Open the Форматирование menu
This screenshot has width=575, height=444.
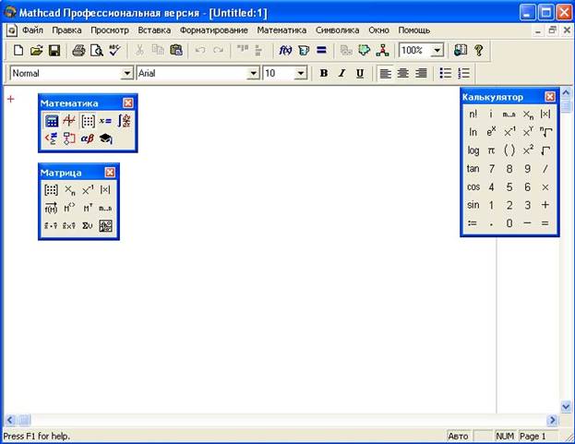pos(214,30)
